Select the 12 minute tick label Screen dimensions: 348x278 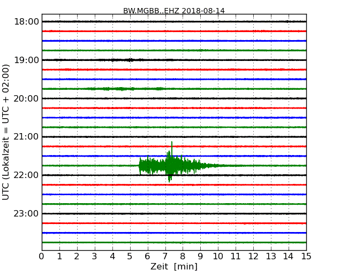[x=253, y=257]
